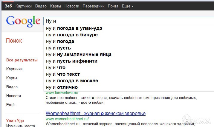The width and height of the screenshot is (214, 127).
Task: Click the search field containing 'Ну и'
Action: click(129, 21)
